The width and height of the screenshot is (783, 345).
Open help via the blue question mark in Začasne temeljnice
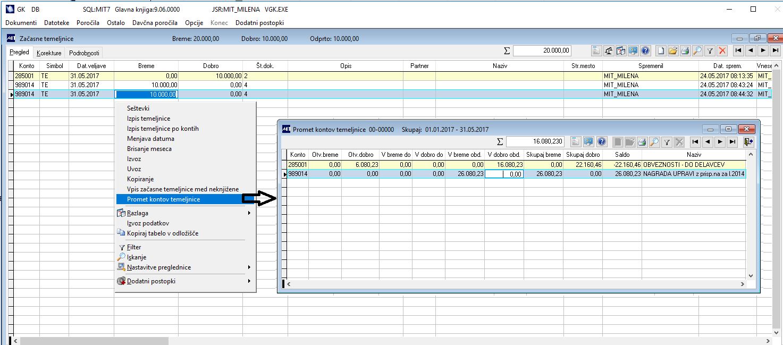645,51
